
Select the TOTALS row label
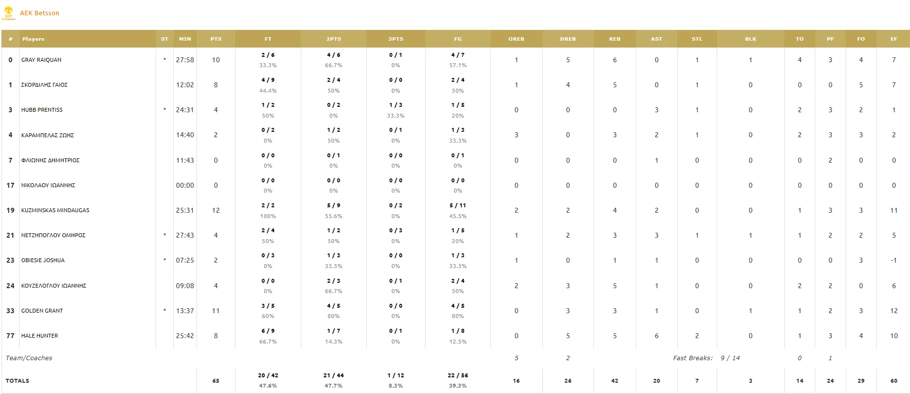point(17,381)
